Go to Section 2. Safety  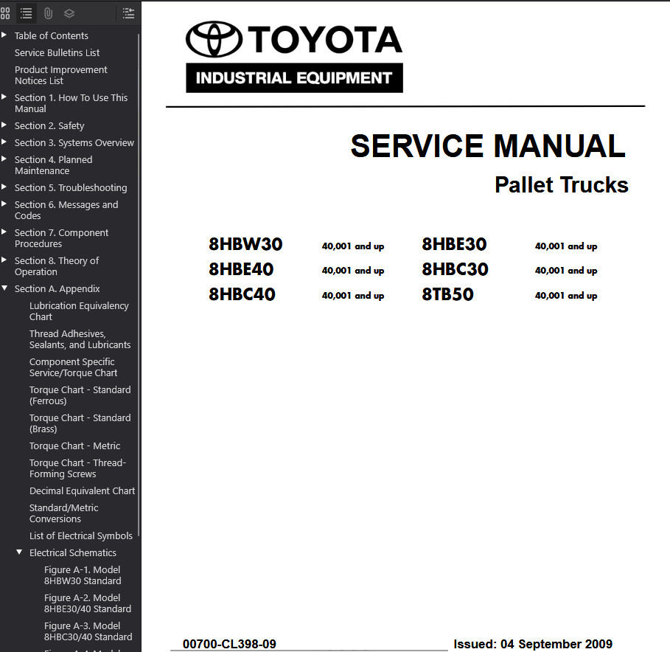point(49,125)
